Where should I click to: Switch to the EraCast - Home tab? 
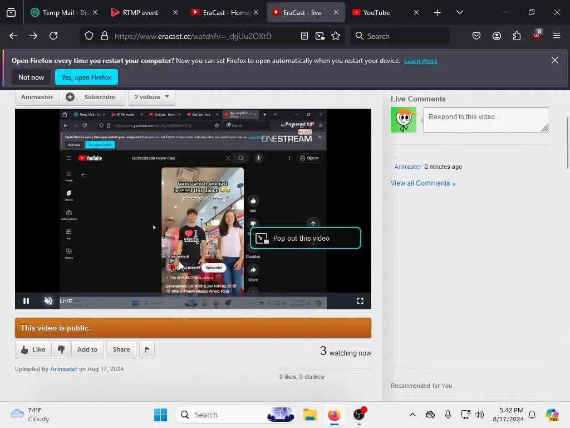tap(226, 13)
